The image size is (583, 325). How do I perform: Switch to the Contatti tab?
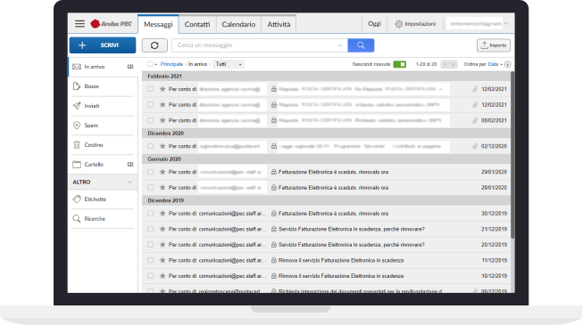coord(197,24)
